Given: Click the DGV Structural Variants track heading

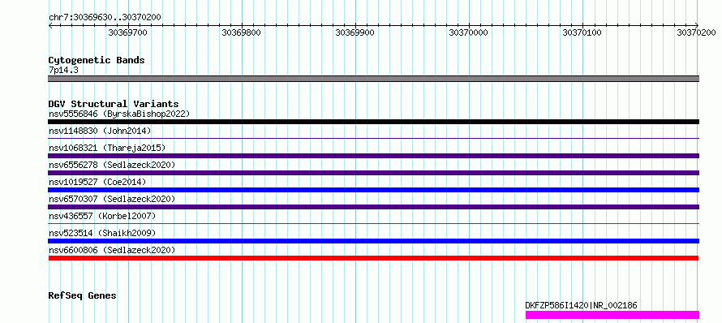Looking at the screenshot, I should (114, 104).
